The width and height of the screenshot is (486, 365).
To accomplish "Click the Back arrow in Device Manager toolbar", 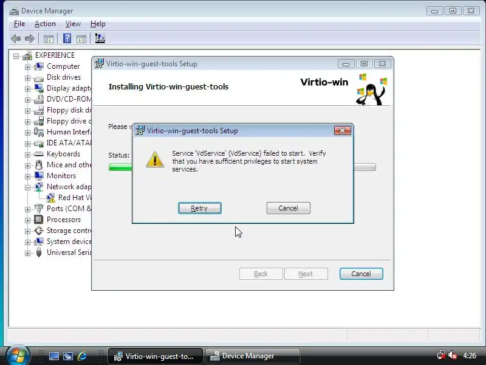I will (16, 39).
